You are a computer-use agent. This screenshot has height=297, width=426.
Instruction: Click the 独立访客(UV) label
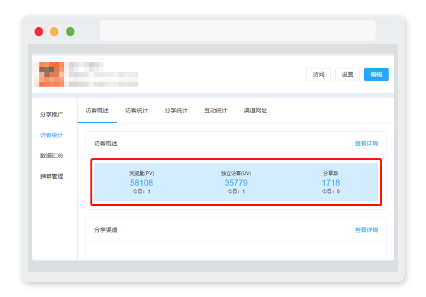(x=236, y=173)
